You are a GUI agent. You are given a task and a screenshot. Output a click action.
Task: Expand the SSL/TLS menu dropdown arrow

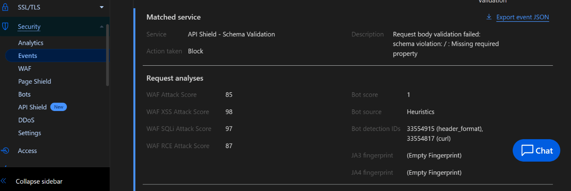coord(102,7)
